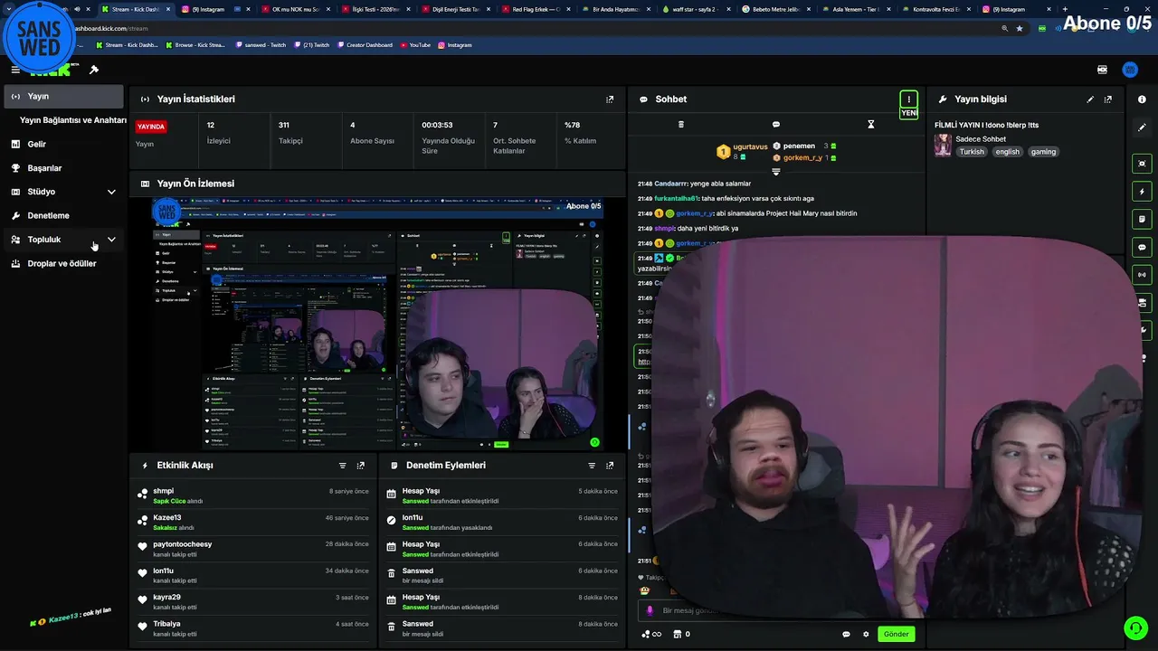Open the Browse - Kick Stream bookmark
The height and width of the screenshot is (651, 1158).
(195, 44)
